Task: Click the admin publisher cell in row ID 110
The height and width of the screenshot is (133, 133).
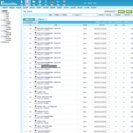Action: (x=85, y=107)
